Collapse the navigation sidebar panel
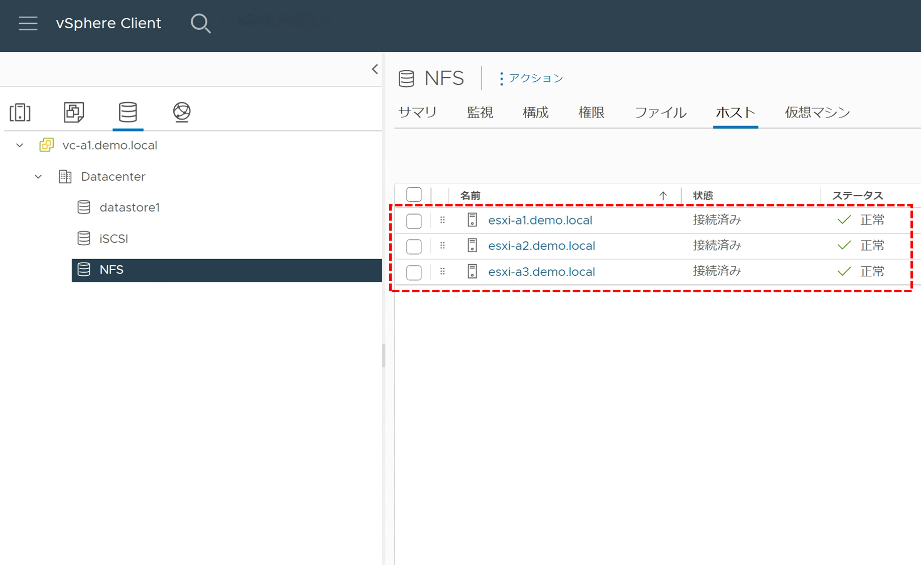The height and width of the screenshot is (565, 921). click(x=375, y=69)
